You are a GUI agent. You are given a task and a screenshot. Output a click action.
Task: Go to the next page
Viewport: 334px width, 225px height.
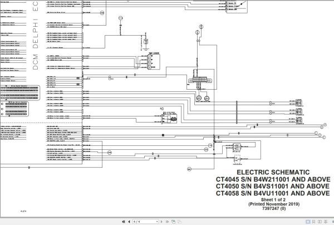(161, 222)
